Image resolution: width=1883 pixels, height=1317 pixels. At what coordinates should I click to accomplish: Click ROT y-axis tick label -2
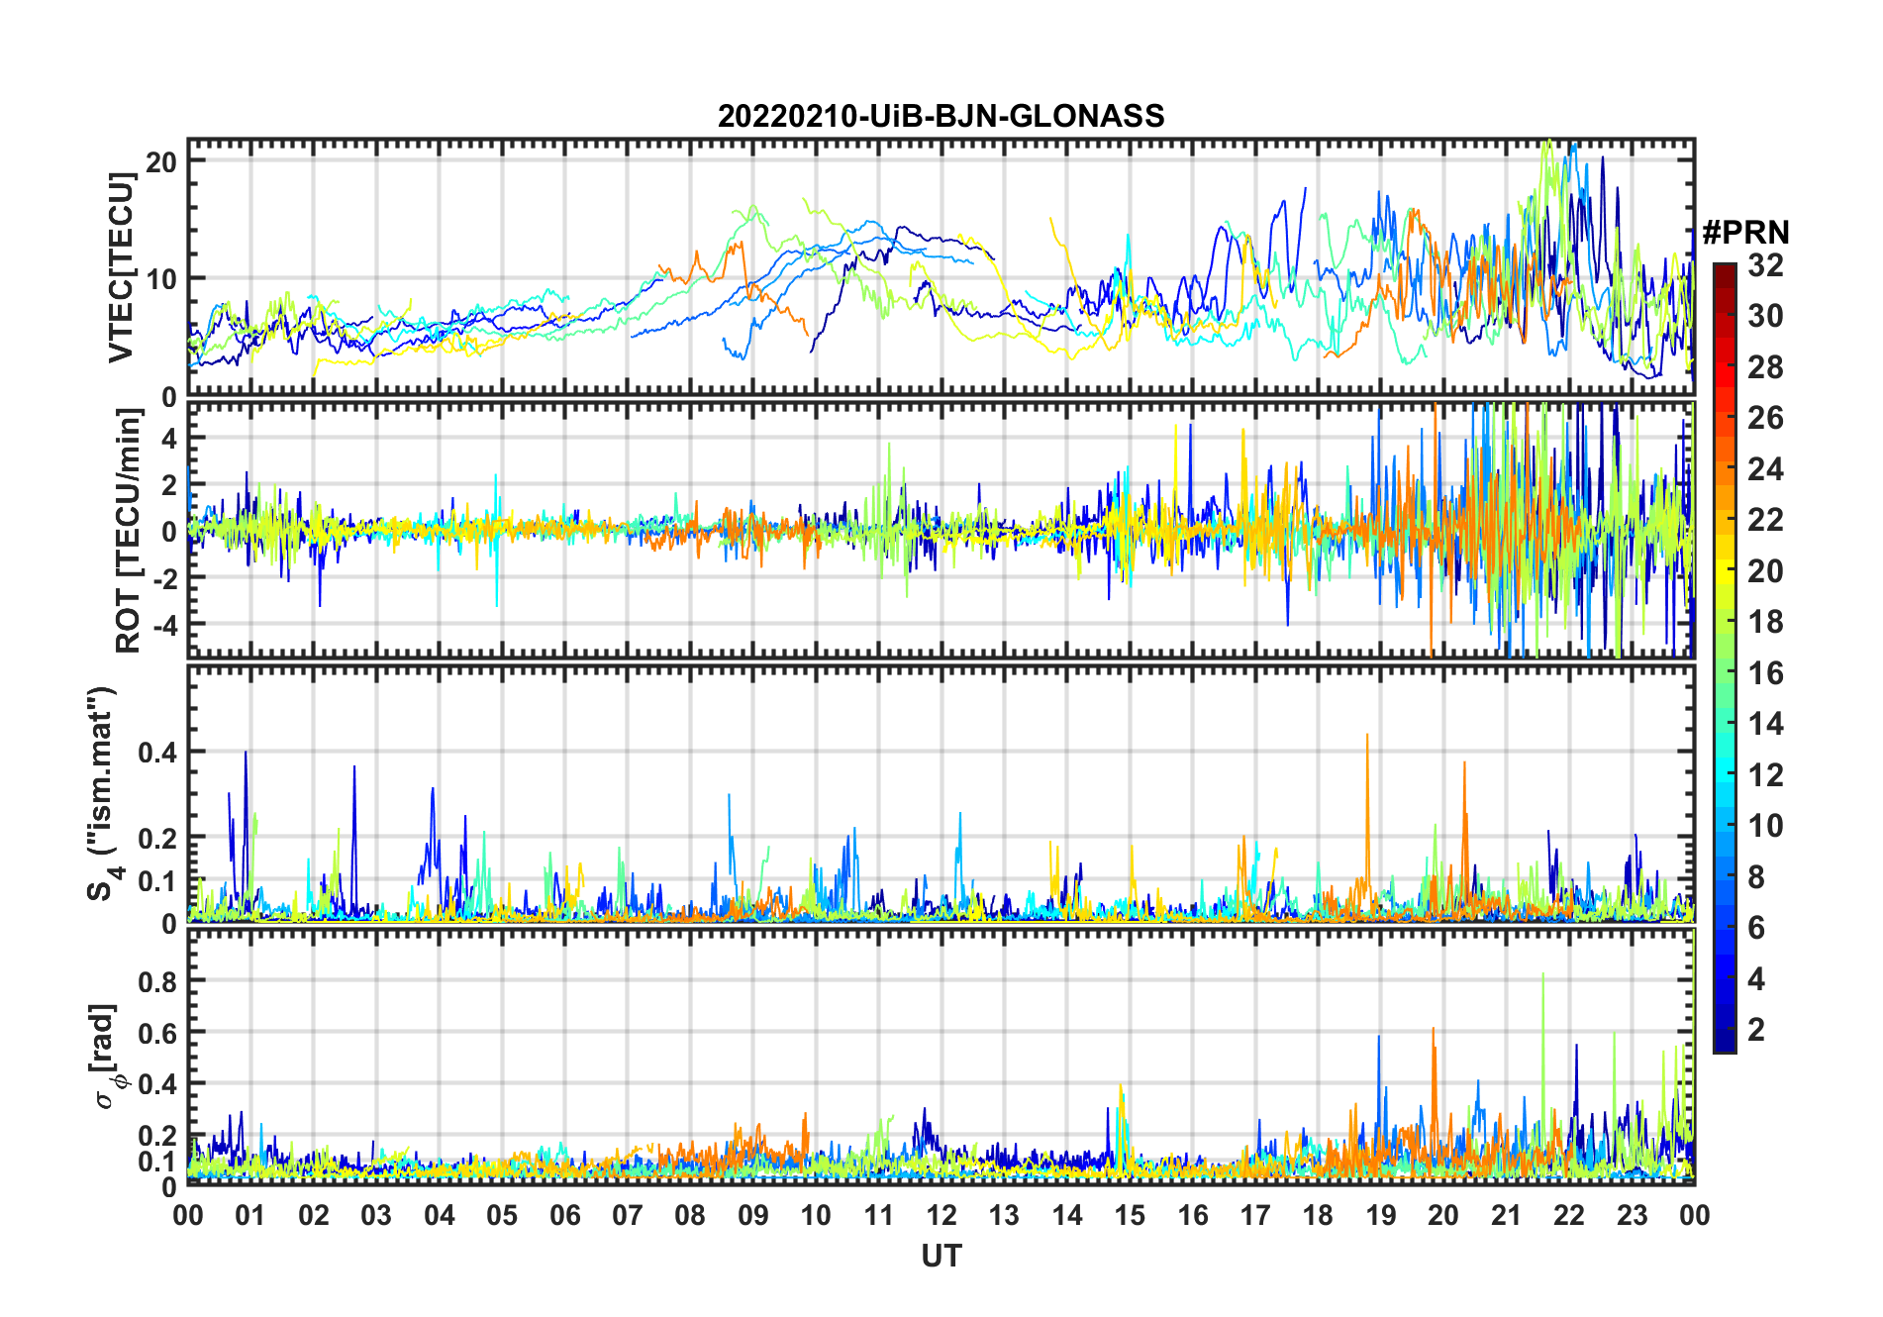tap(163, 578)
